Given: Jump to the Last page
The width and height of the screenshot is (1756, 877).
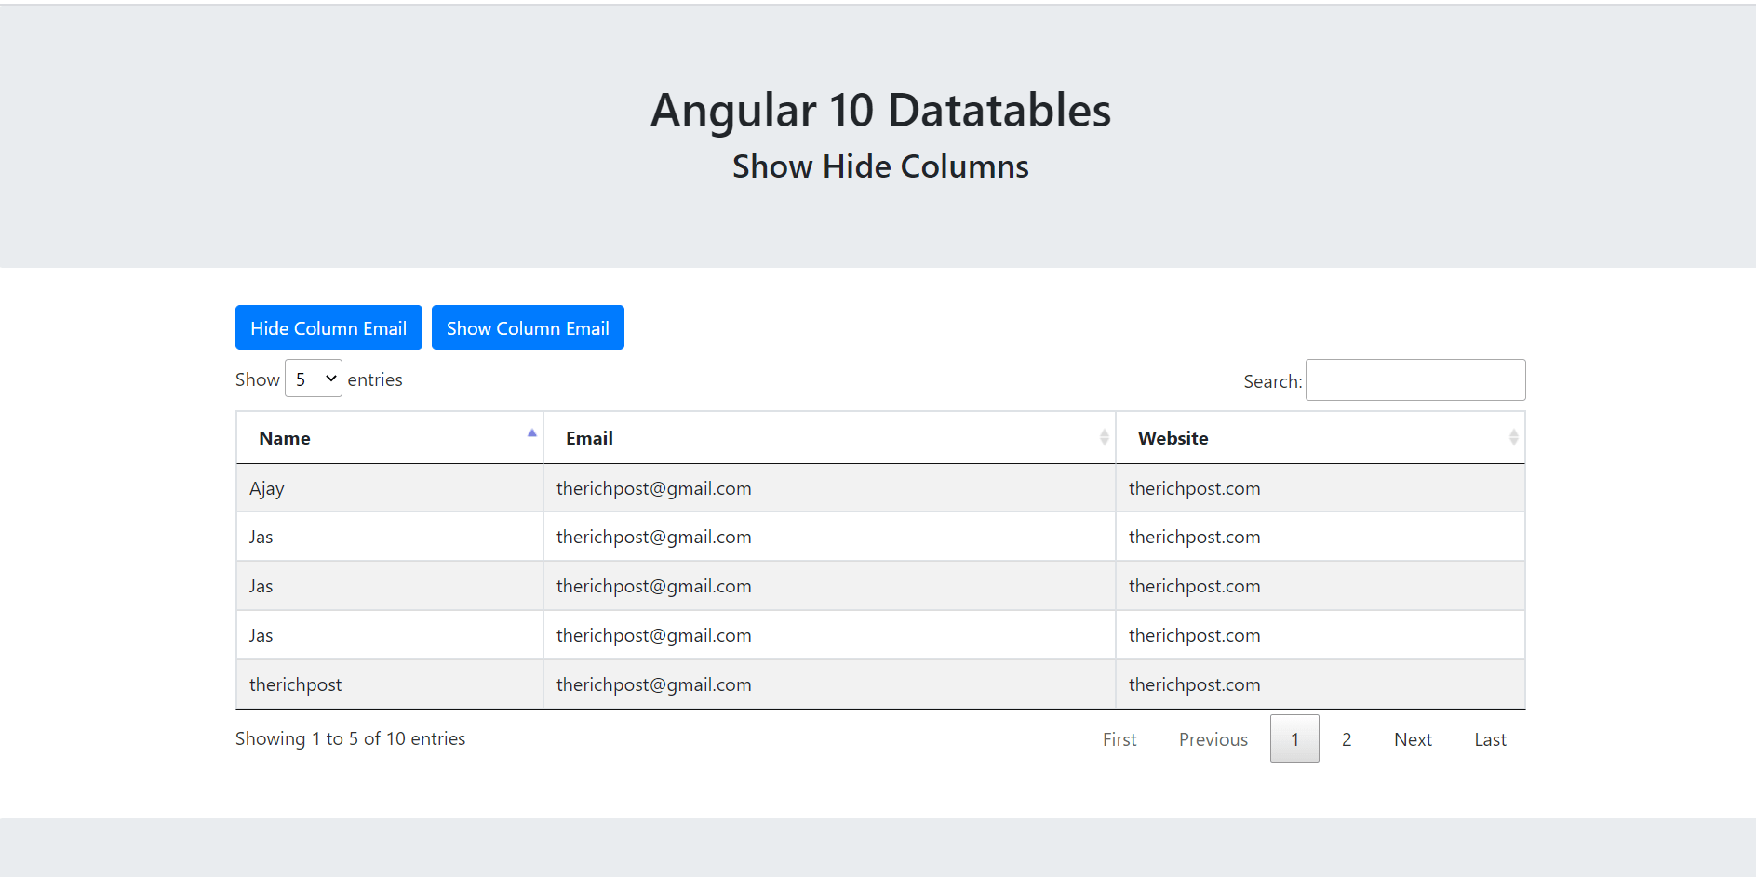Looking at the screenshot, I should coord(1489,738).
